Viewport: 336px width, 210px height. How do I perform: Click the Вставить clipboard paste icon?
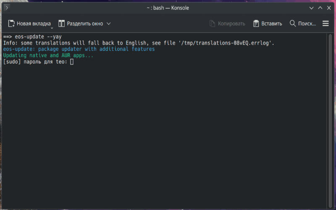[x=256, y=24]
